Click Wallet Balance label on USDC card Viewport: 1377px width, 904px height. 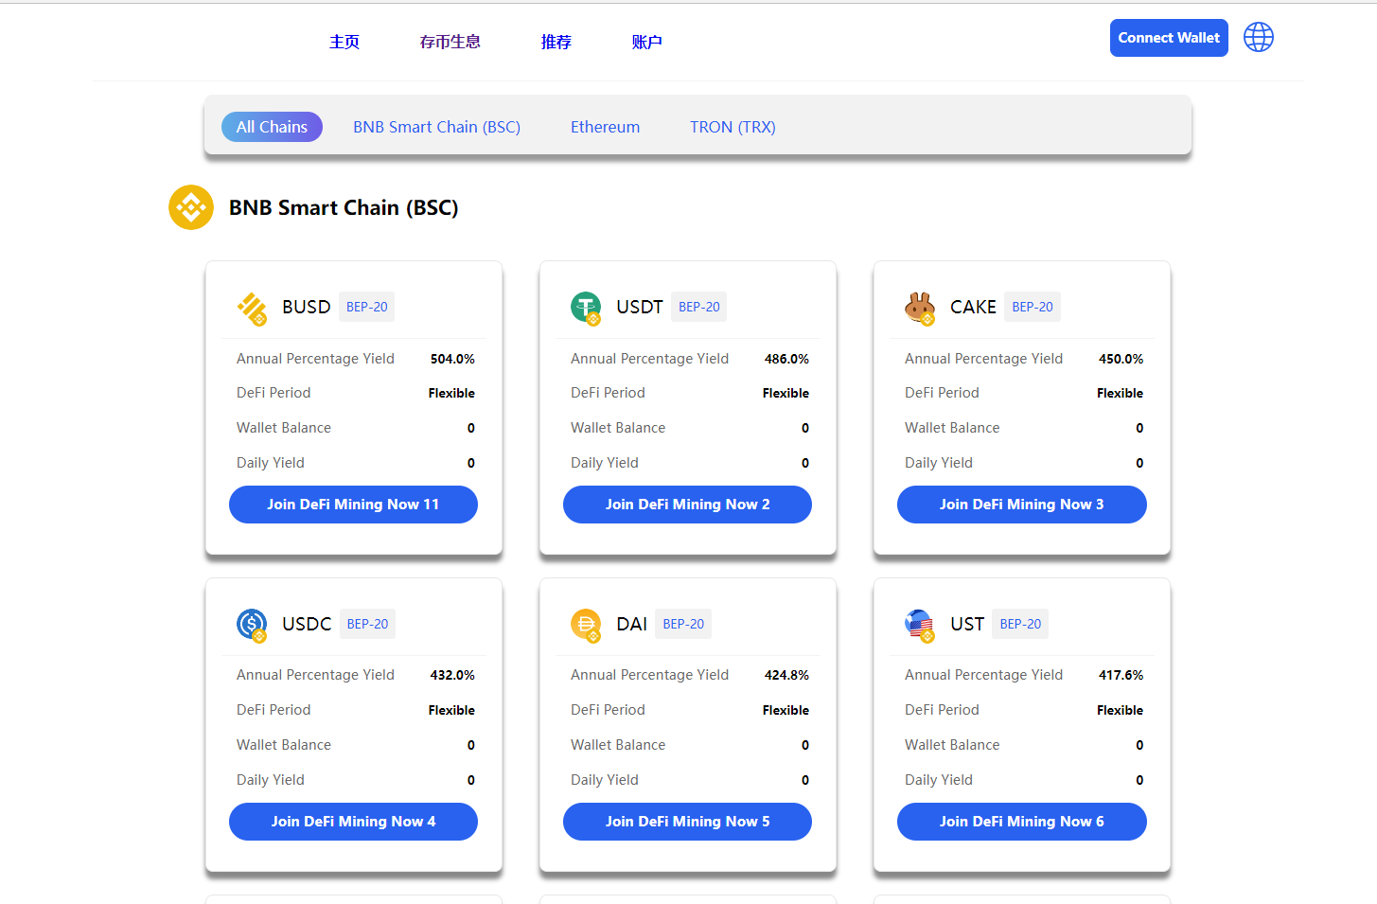pos(284,745)
